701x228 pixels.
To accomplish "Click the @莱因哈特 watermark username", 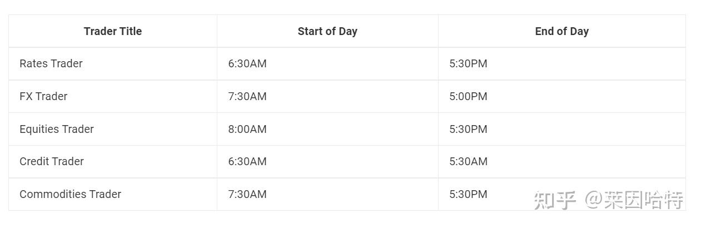I will [x=634, y=200].
